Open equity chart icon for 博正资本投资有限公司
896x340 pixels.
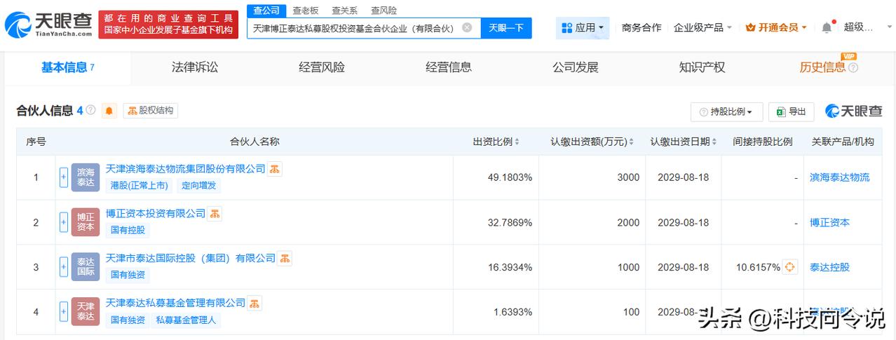click(215, 214)
